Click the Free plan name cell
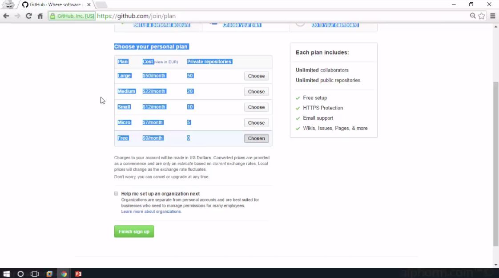499x278 pixels. [123, 138]
